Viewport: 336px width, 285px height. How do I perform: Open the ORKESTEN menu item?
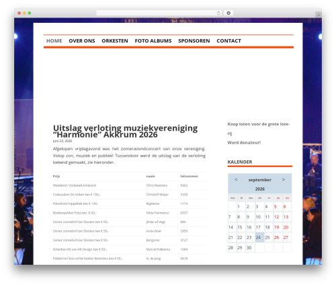point(115,41)
